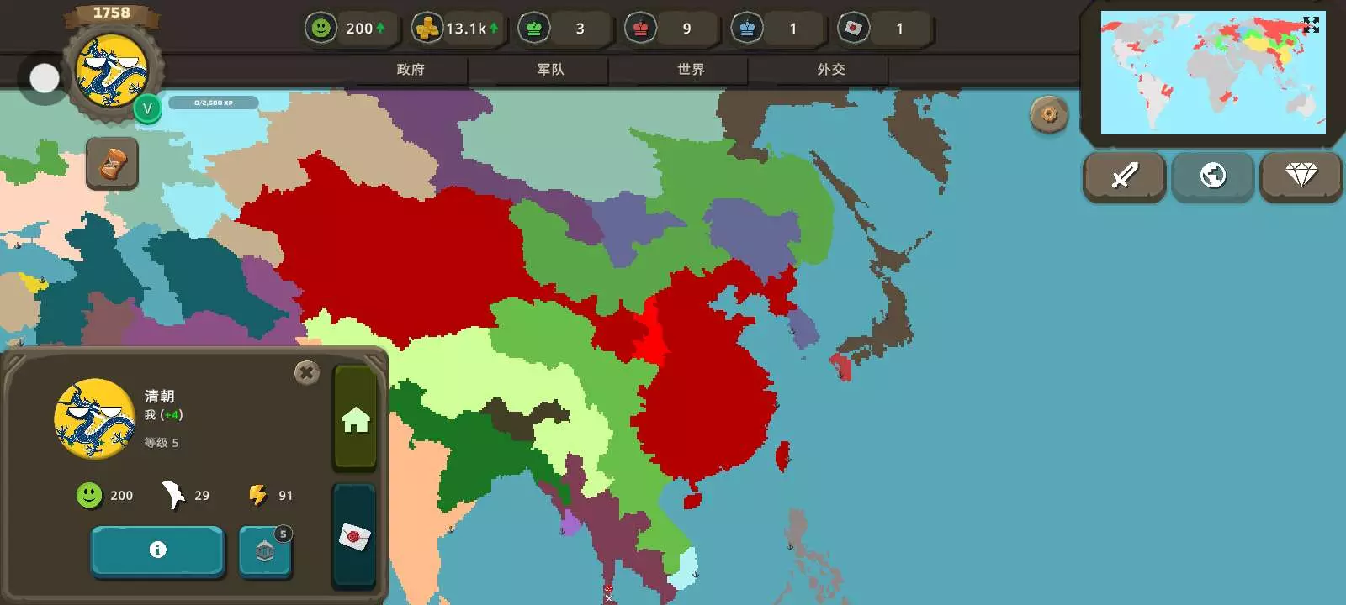Tap the 等级 5 level text

tap(161, 442)
